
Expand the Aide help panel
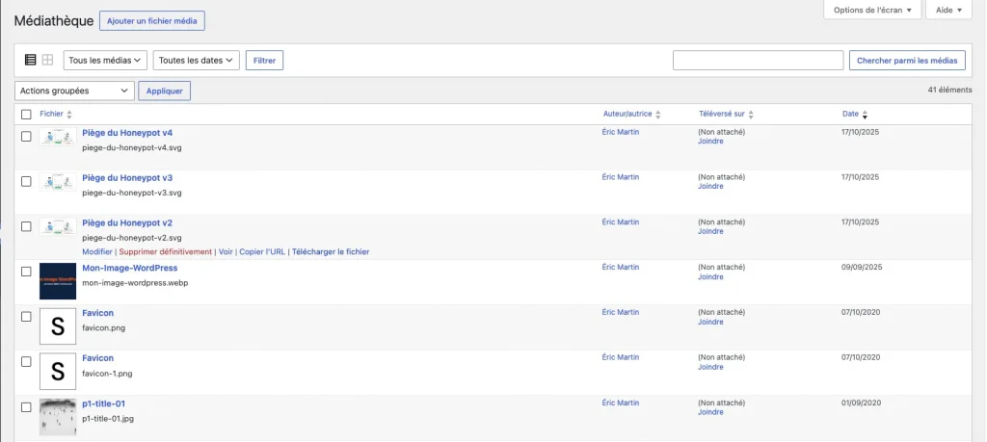949,10
